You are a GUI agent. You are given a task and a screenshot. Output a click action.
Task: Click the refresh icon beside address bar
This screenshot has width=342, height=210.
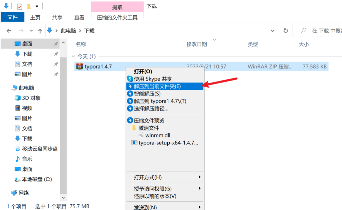point(286,30)
